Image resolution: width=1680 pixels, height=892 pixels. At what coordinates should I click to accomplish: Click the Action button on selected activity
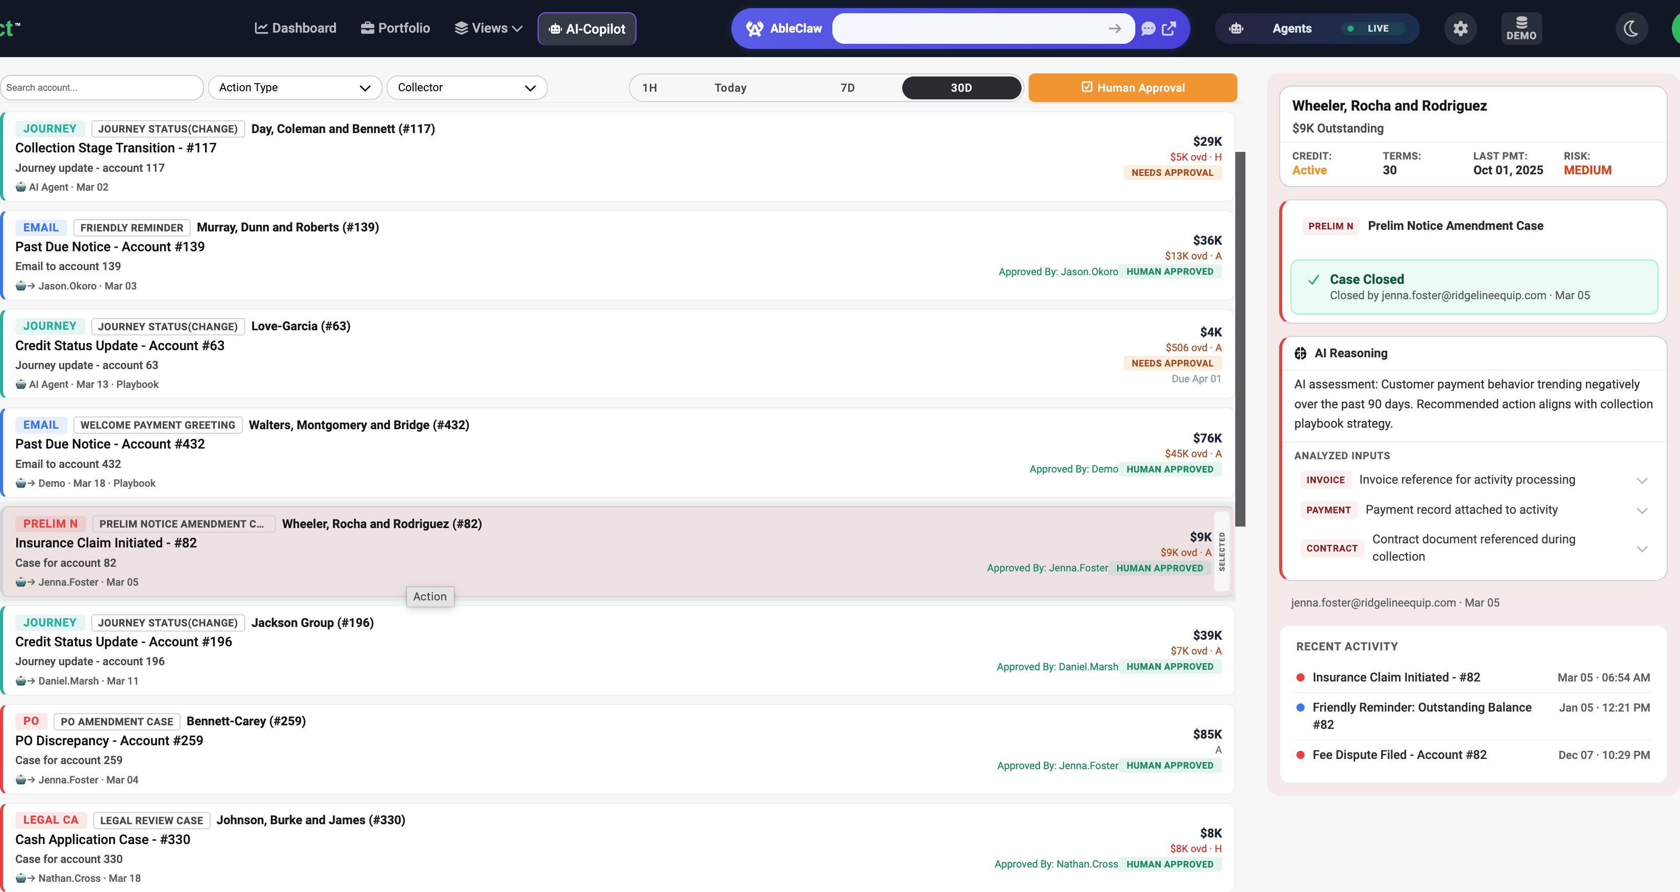point(429,596)
